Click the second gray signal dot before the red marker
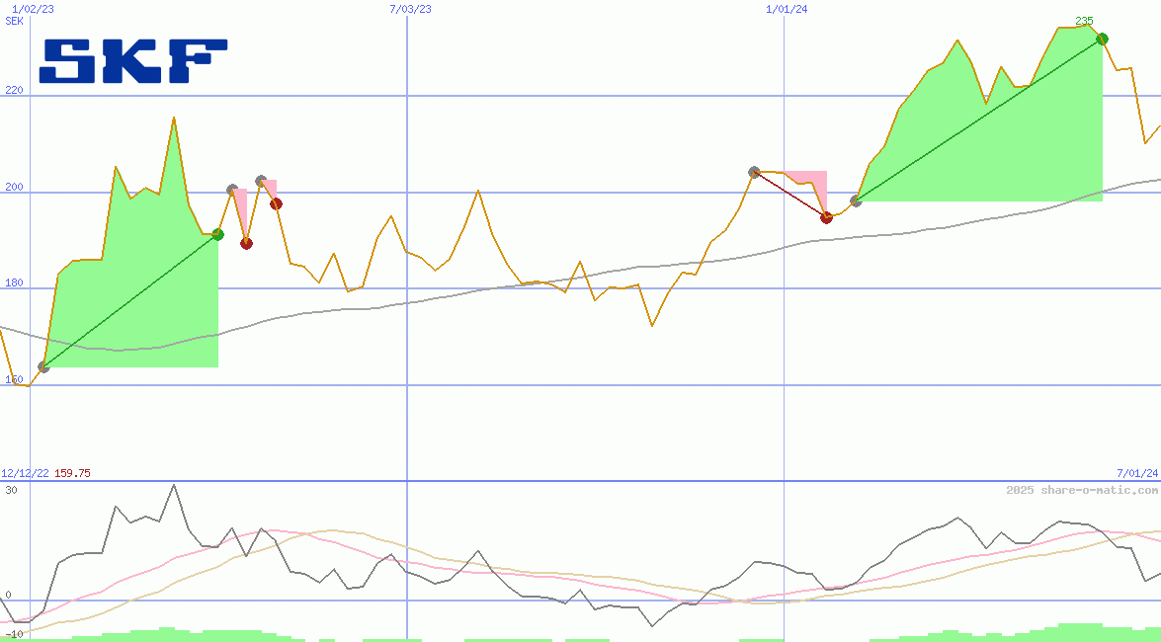Image resolution: width=1161 pixels, height=642 pixels. (x=259, y=180)
